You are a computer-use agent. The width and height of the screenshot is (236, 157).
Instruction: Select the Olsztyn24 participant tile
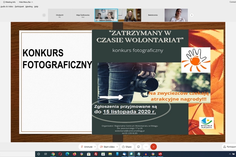click(x=59, y=15)
